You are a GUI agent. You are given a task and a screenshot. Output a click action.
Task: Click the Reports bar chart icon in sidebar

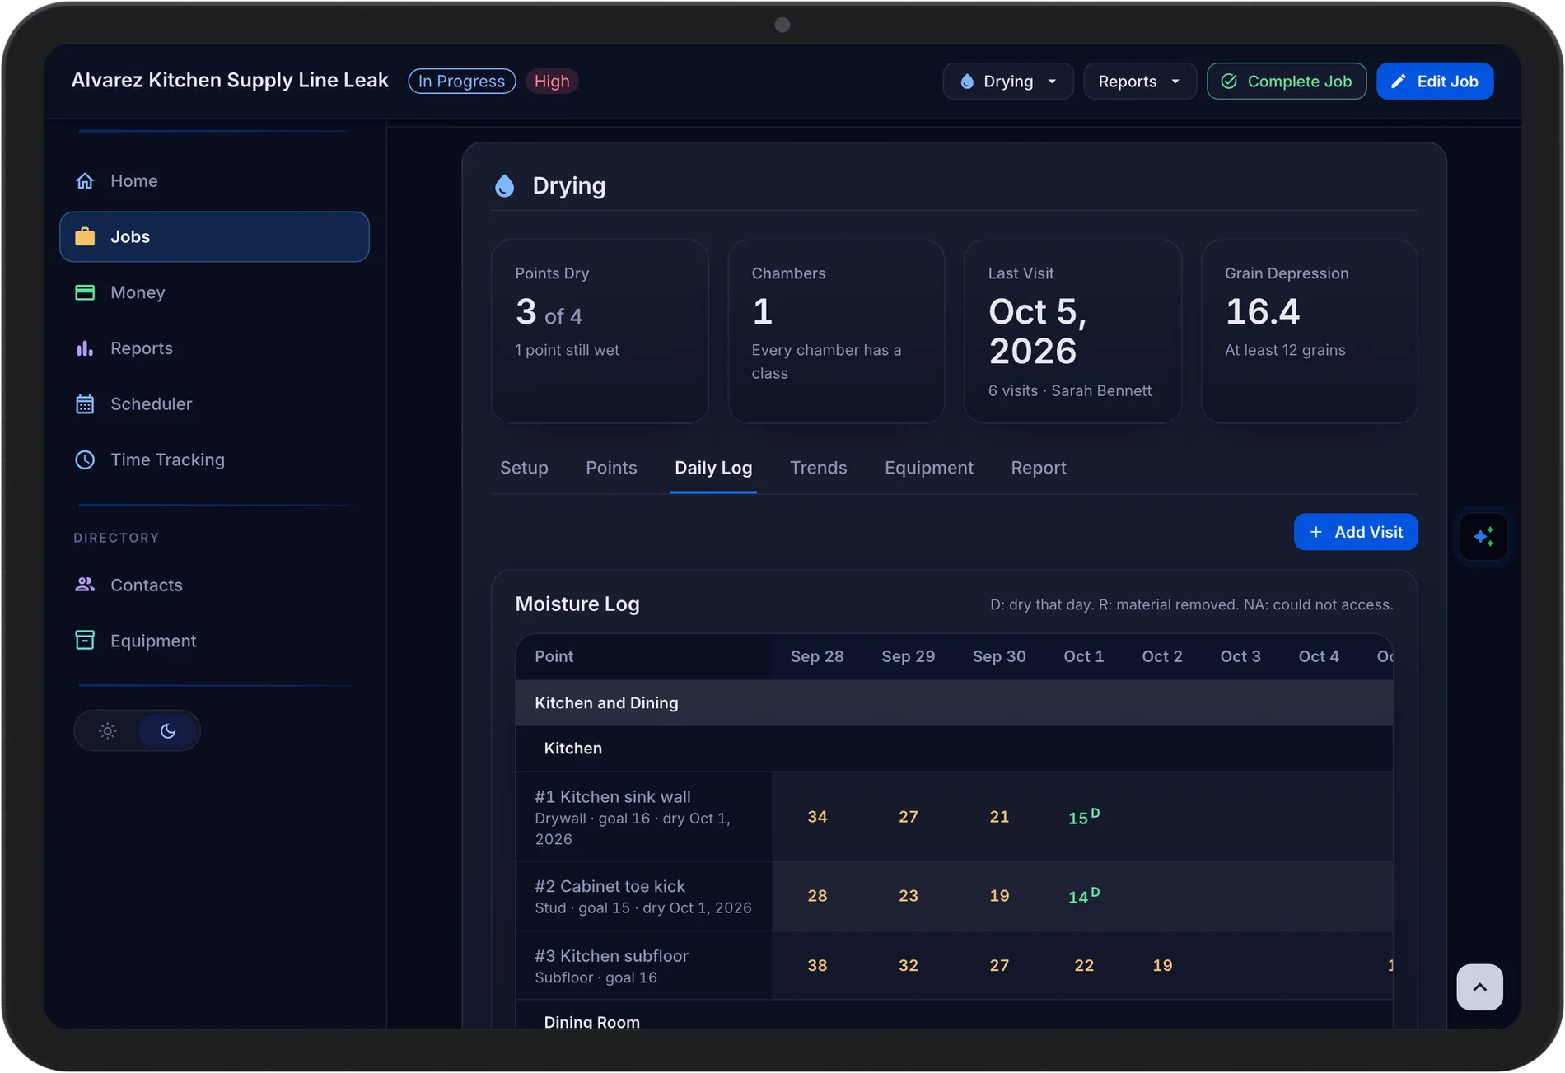point(85,348)
